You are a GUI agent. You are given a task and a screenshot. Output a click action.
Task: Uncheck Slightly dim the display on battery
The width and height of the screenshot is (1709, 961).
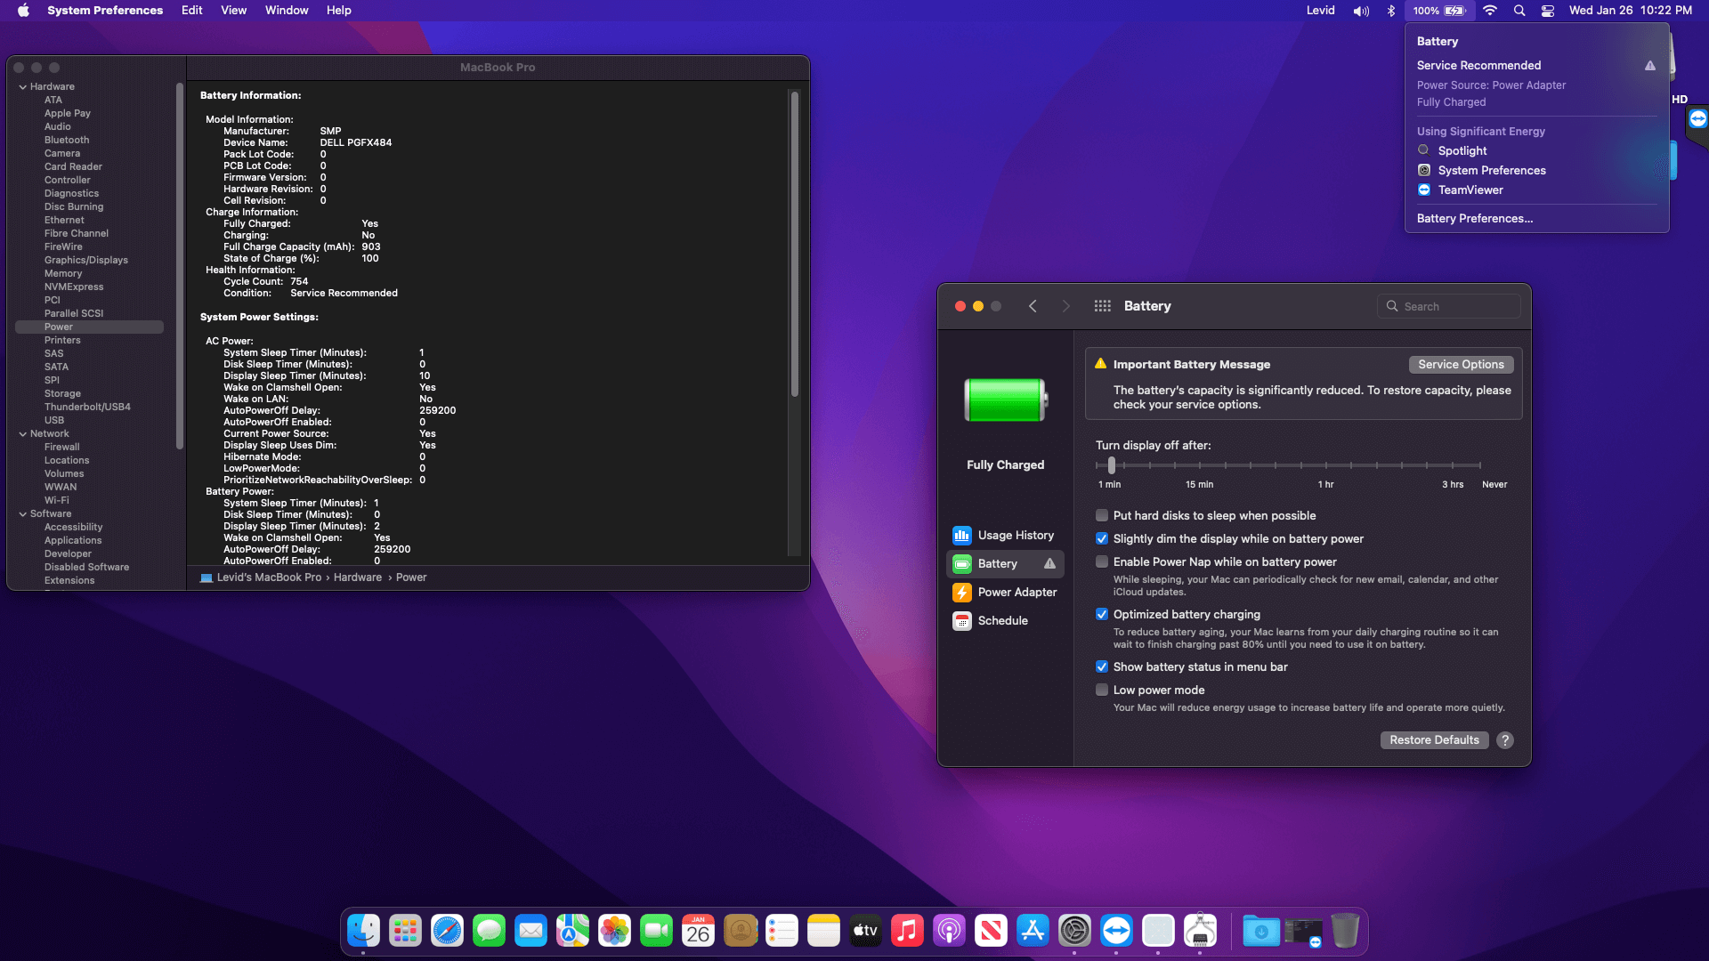pyautogui.click(x=1102, y=538)
